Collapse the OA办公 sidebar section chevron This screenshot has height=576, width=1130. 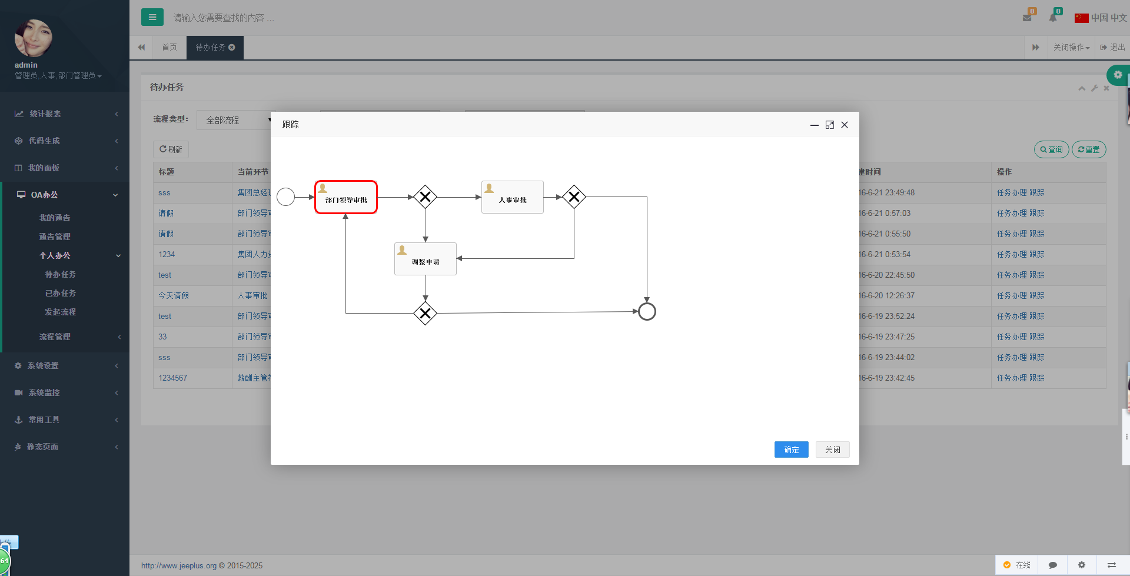115,195
